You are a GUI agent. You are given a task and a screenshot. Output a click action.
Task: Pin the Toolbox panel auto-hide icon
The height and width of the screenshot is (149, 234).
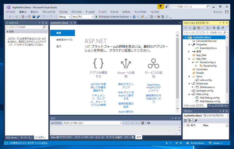(43, 23)
